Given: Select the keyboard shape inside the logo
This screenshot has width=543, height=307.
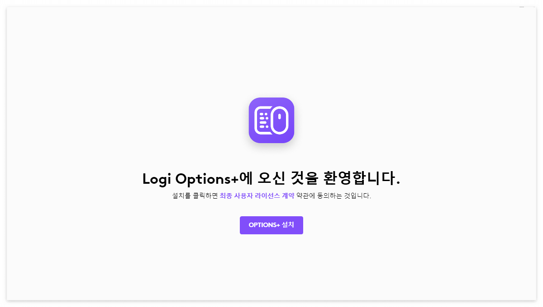Looking at the screenshot, I should pyautogui.click(x=263, y=120).
